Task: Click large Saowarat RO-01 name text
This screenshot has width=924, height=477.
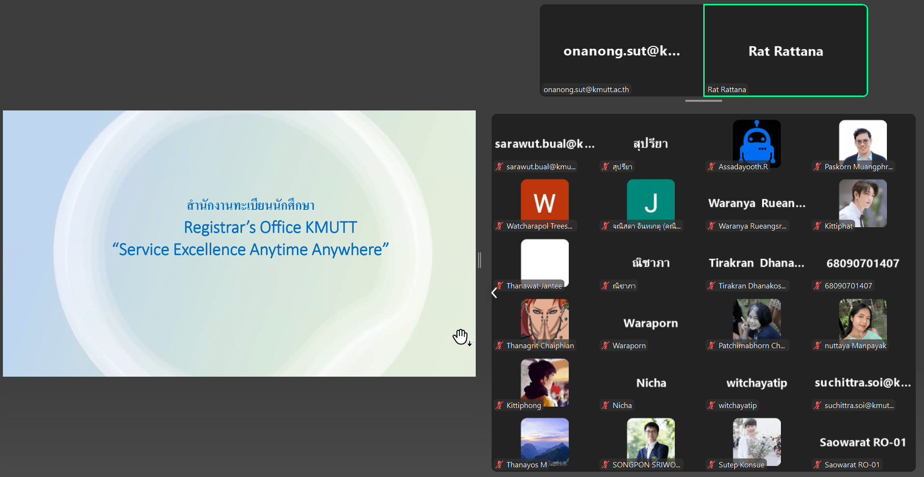Action: point(863,442)
